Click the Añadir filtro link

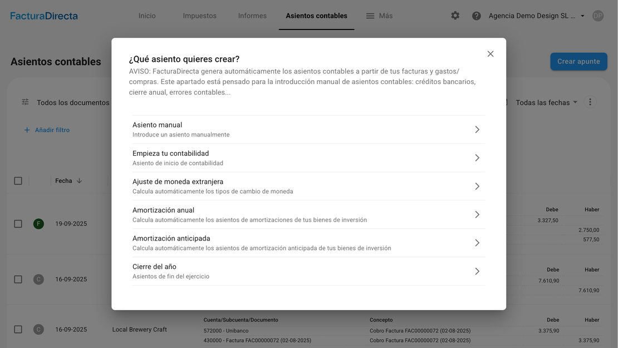point(47,130)
